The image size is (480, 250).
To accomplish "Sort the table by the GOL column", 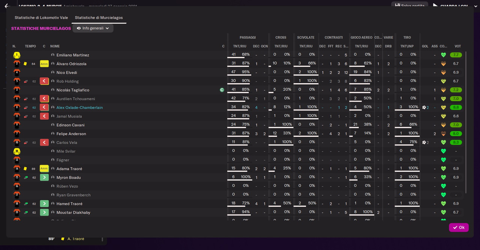I will (425, 46).
